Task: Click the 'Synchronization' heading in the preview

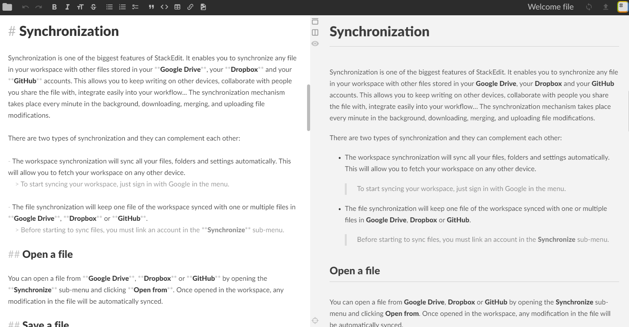Action: tap(380, 32)
